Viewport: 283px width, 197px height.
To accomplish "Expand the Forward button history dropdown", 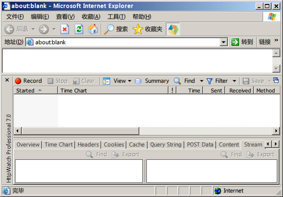I will pos(54,29).
